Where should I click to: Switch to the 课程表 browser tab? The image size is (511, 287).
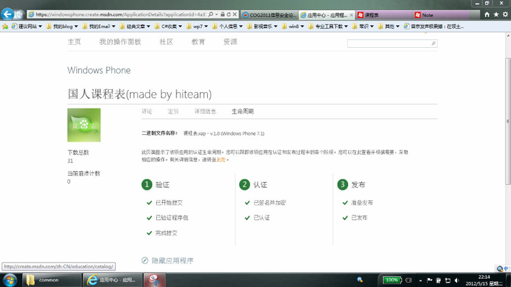point(384,15)
